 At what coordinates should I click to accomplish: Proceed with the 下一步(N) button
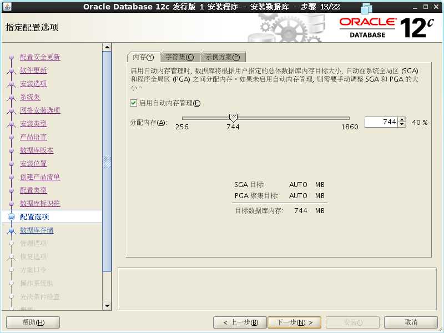pos(295,322)
